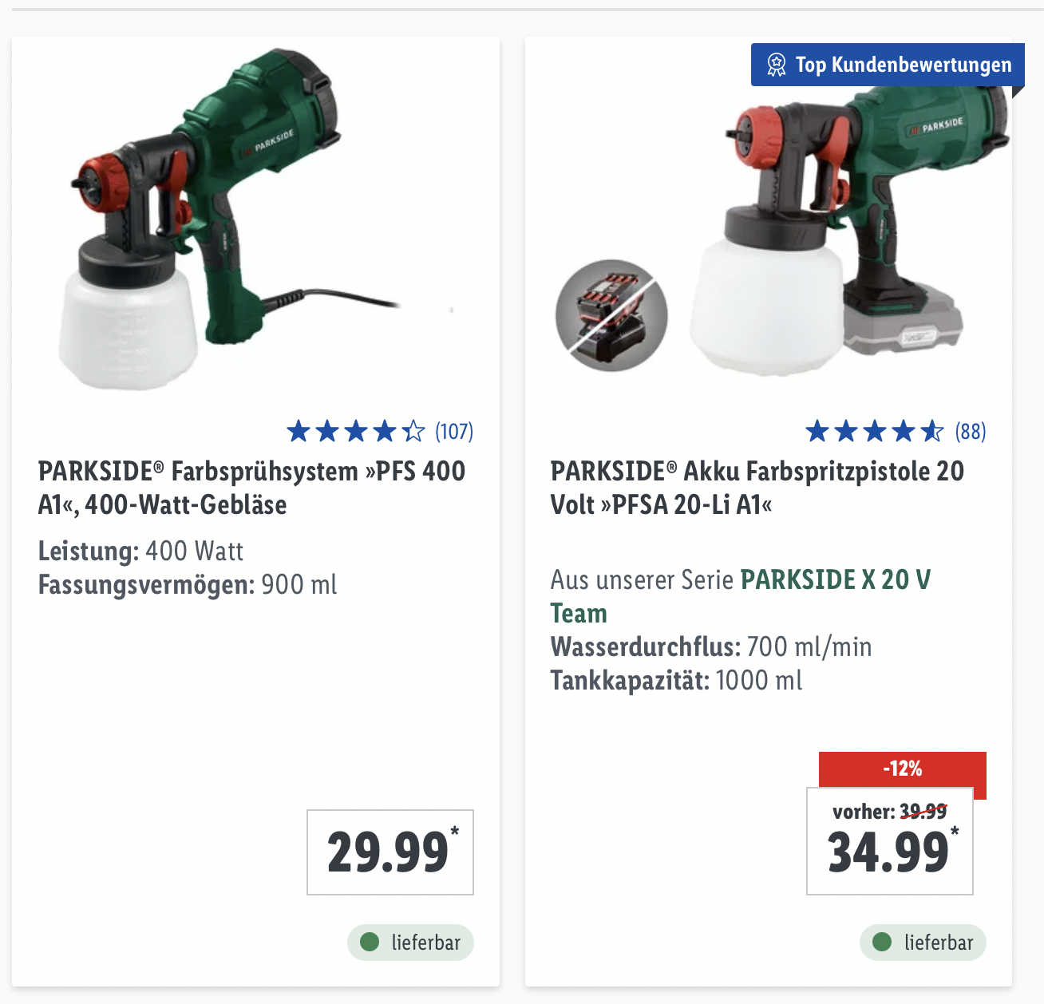The height and width of the screenshot is (1004, 1044).
Task: Click the four-star rating of PFS 400
Action: pos(356,432)
